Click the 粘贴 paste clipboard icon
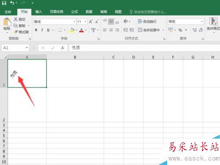Viewport: 220px width, 165px height. [7, 22]
